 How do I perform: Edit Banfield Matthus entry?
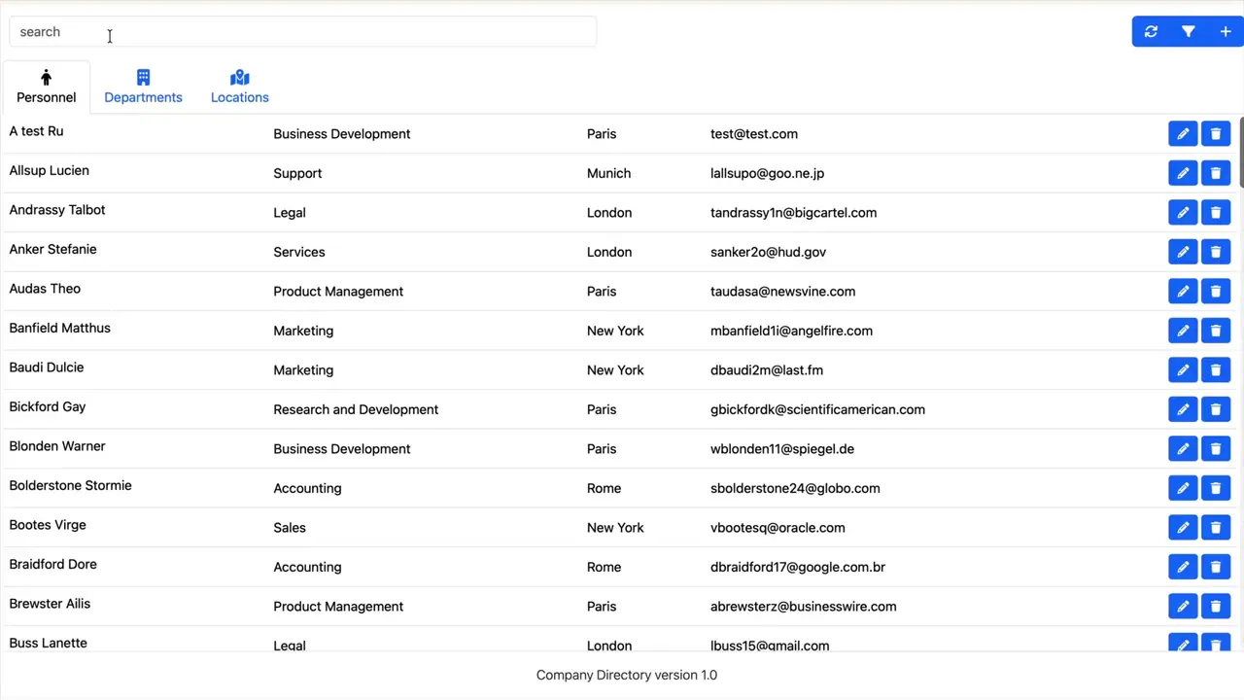click(1183, 331)
